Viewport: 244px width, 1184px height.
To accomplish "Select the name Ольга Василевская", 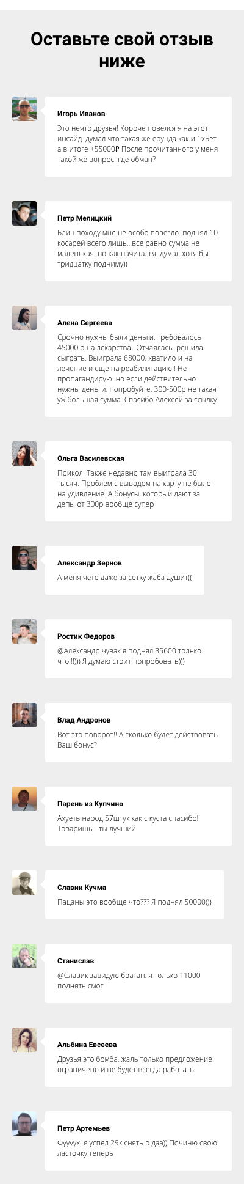I will point(91,458).
